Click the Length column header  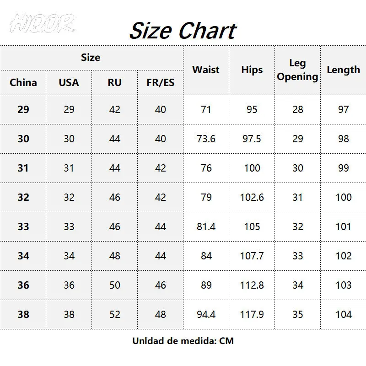click(343, 70)
